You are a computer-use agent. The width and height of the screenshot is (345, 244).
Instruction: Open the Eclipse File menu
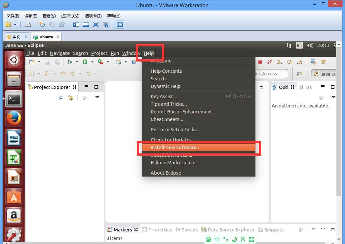tap(30, 53)
